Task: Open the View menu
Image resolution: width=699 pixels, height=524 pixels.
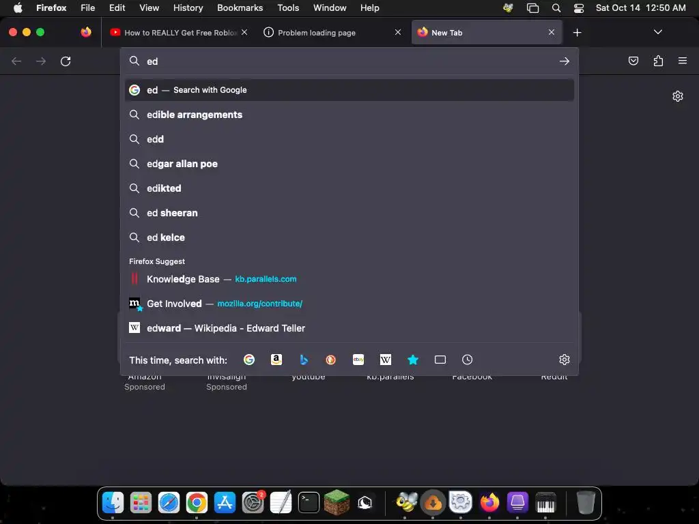Action: pyautogui.click(x=149, y=8)
